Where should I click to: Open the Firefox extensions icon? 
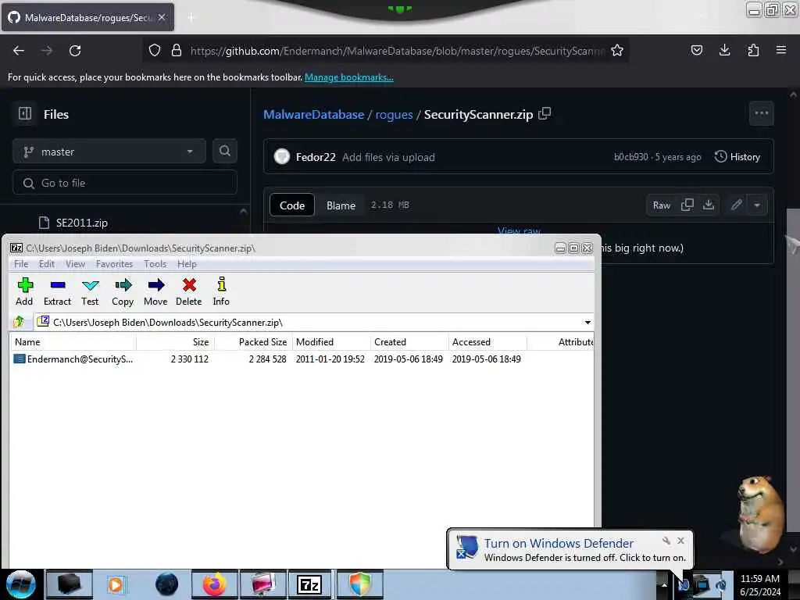[x=753, y=51]
